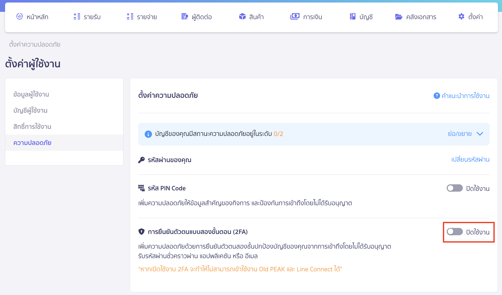Switch to the สิทธิ์การใช้งาน sidebar section
The height and width of the screenshot is (295, 502).
coord(32,126)
